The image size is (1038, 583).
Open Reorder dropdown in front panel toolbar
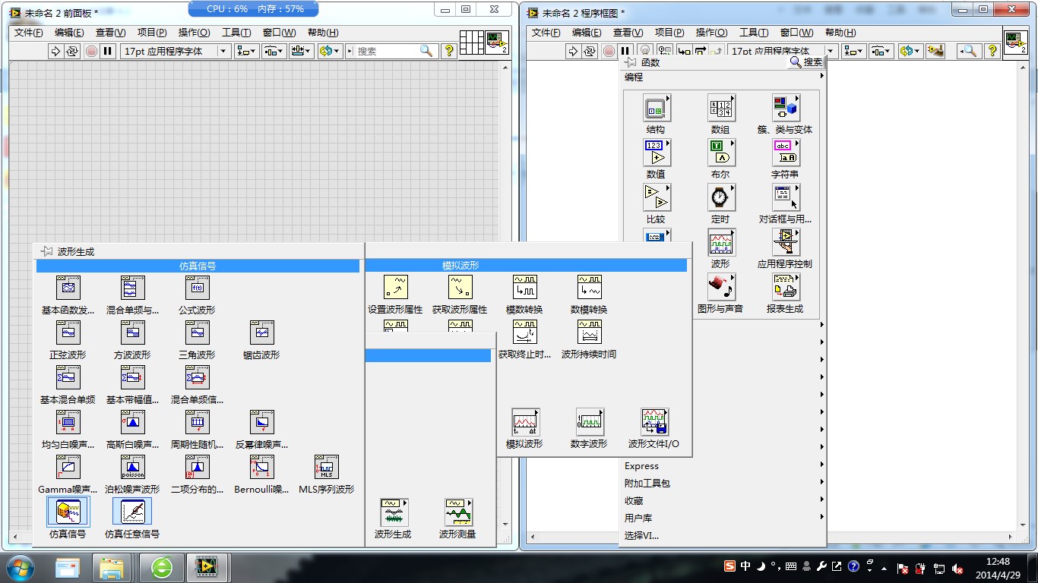click(x=329, y=51)
